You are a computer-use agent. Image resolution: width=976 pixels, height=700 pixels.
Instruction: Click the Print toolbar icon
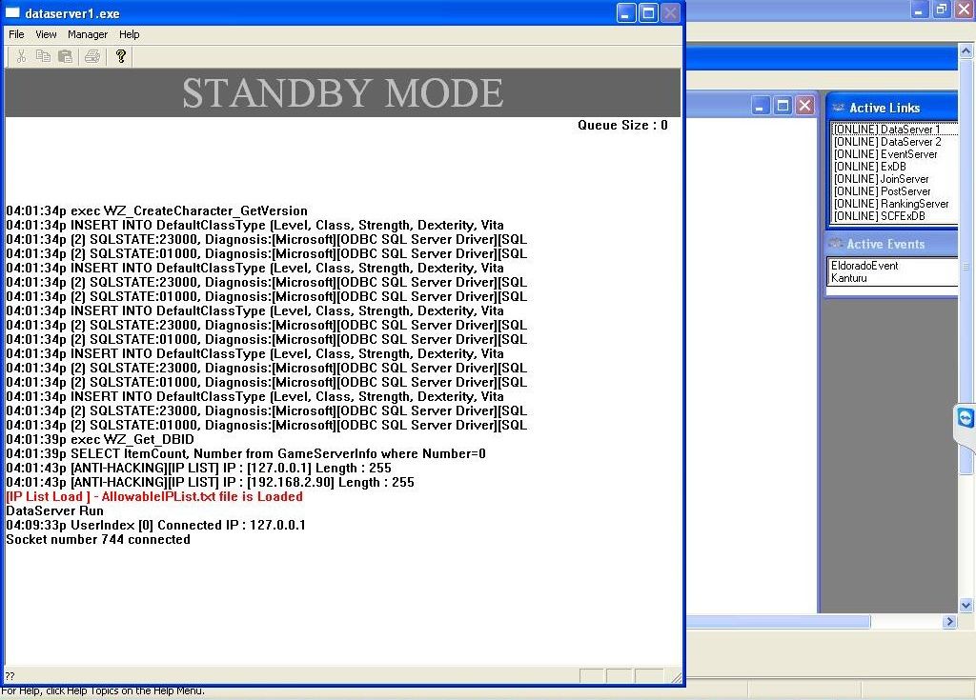point(91,57)
